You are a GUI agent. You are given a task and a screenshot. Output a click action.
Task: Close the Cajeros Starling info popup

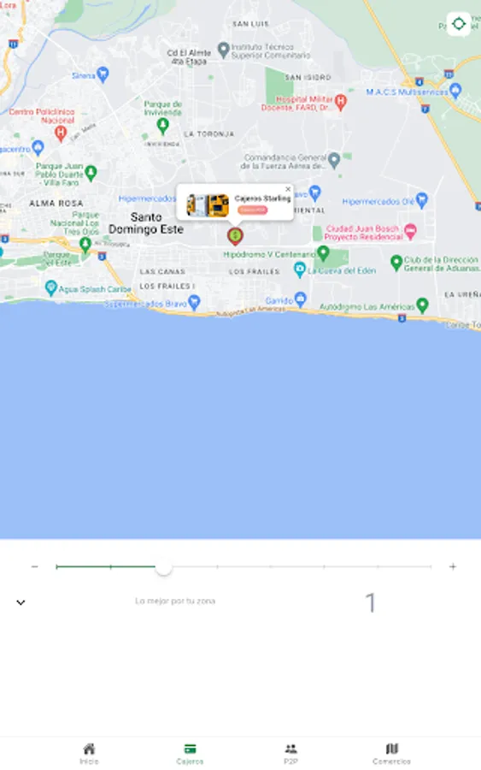[288, 189]
